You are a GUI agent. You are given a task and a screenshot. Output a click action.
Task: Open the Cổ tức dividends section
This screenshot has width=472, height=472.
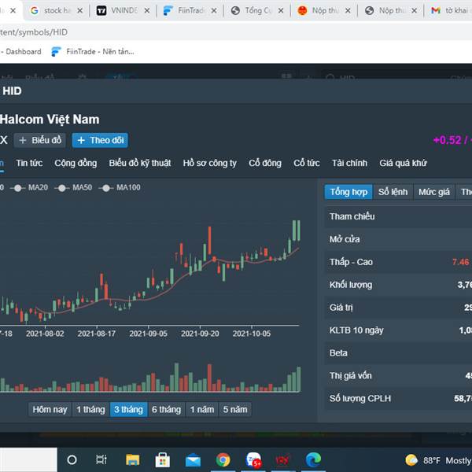point(307,163)
